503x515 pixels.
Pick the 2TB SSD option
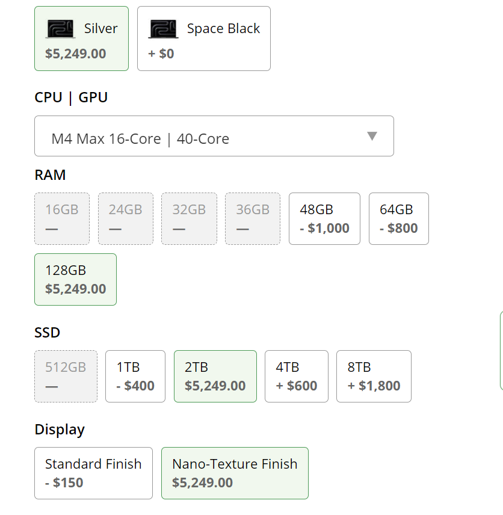coord(215,377)
